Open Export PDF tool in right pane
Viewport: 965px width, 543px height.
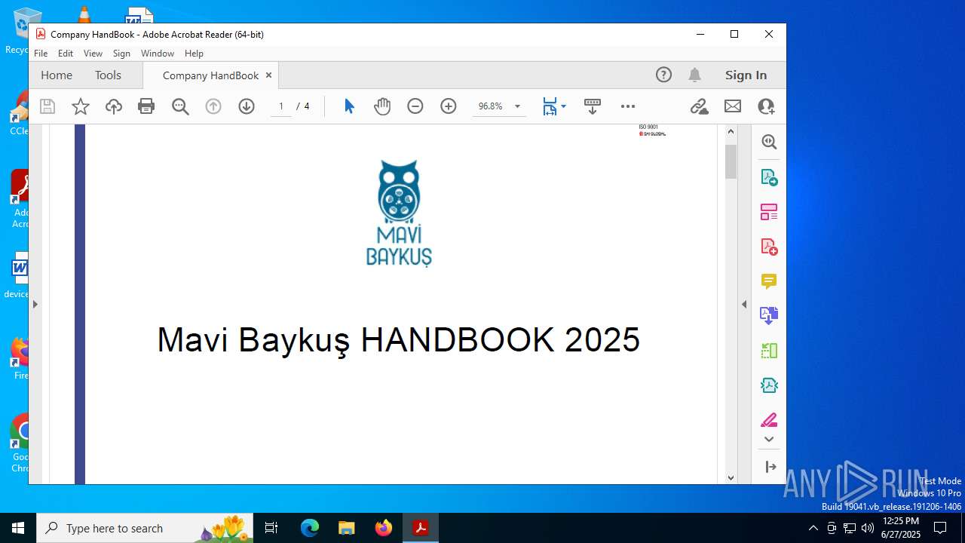(x=769, y=177)
